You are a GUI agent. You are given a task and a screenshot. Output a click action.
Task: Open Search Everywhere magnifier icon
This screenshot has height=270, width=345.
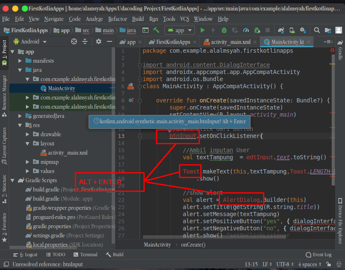pos(317,30)
